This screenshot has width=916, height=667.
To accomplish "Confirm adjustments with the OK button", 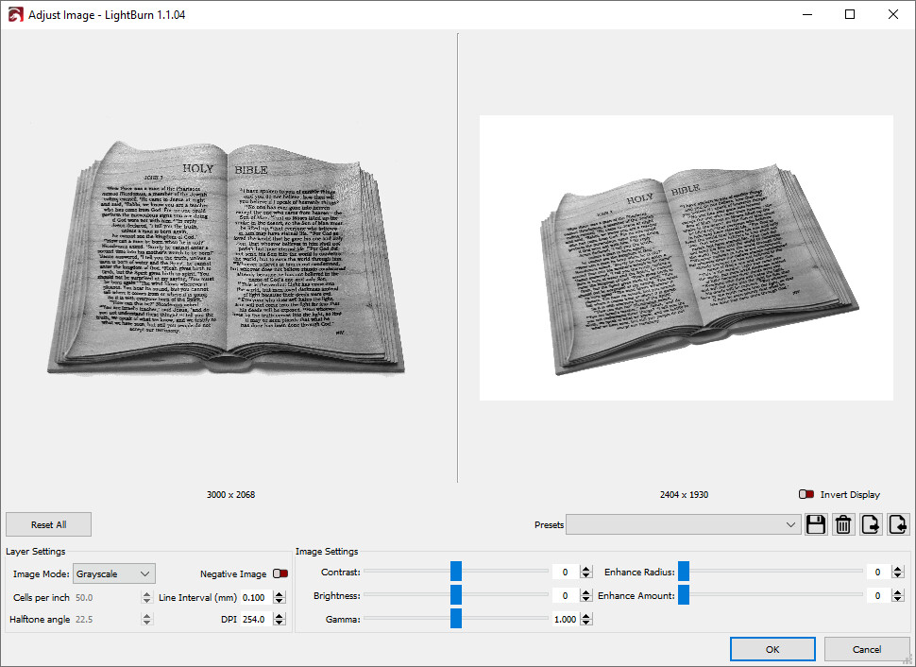I will click(x=772, y=649).
